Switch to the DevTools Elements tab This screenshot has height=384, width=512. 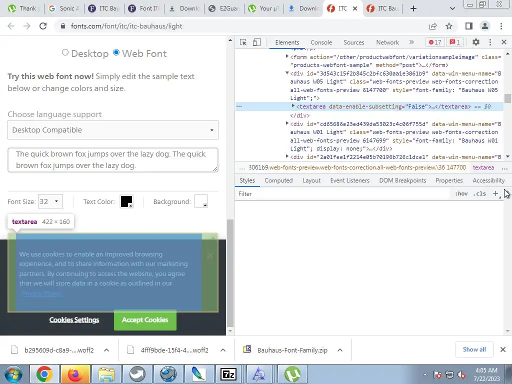click(287, 42)
